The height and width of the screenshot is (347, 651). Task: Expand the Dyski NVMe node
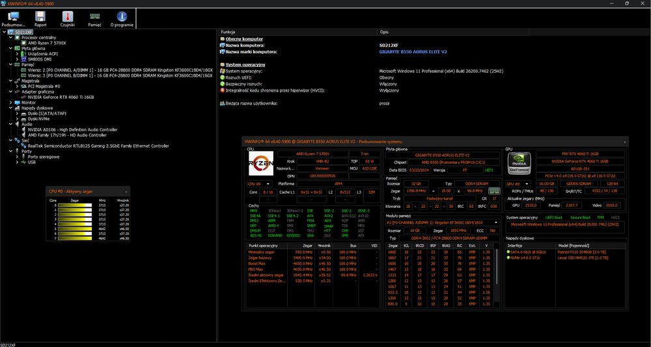click(17, 118)
